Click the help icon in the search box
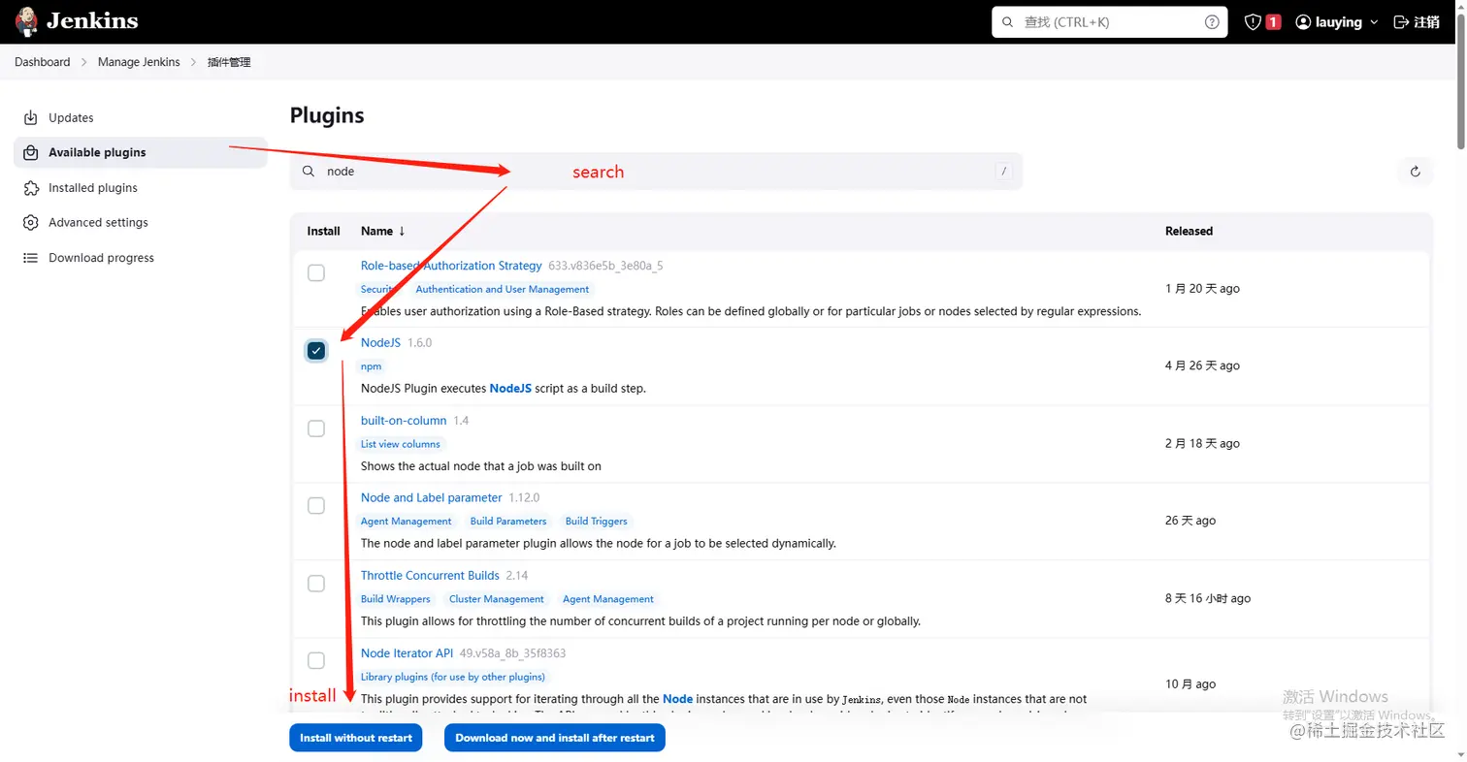Image resolution: width=1467 pixels, height=762 pixels. tap(1212, 22)
